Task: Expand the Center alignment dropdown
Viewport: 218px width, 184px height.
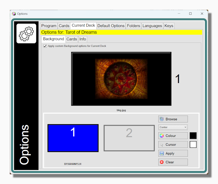Action: coord(173,127)
